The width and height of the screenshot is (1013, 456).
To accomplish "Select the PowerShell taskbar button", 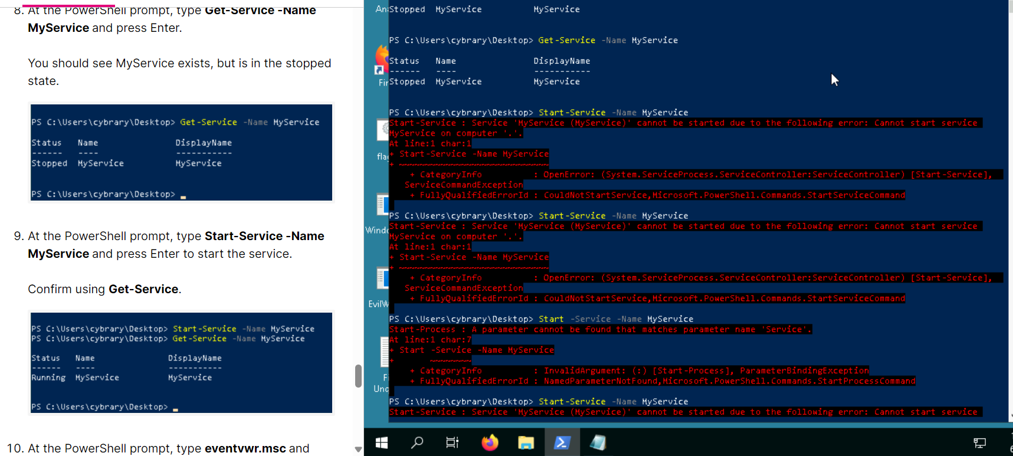I will point(562,442).
